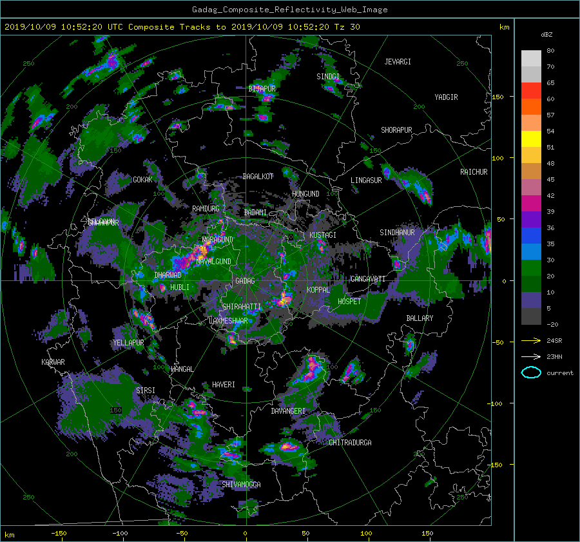
Task: Click the green 30 dBZ color swatch
Action: [x=531, y=267]
